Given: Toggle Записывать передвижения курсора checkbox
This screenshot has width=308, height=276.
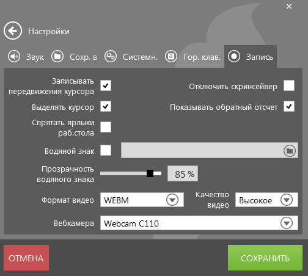Looking at the screenshot, I should 106,85.
